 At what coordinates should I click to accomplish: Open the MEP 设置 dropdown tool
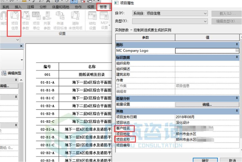tap(104, 21)
